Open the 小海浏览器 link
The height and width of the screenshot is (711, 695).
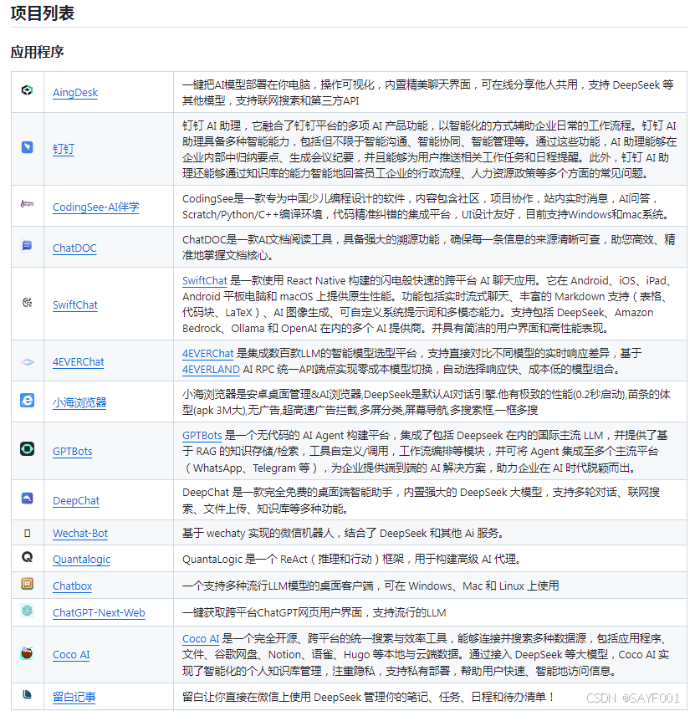79,402
